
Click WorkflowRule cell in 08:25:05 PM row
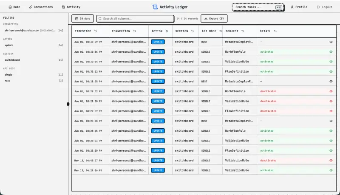[x=235, y=131]
